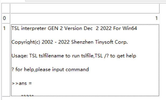Click the 'Copyright(c) 2002 - 2022' line

(40, 42)
